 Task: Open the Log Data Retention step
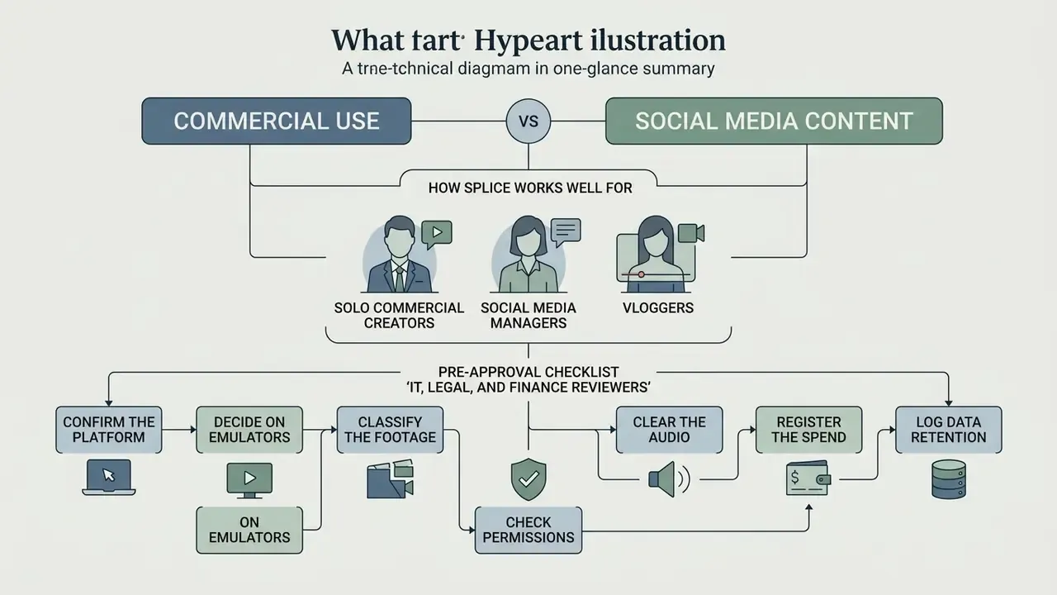[x=949, y=430]
